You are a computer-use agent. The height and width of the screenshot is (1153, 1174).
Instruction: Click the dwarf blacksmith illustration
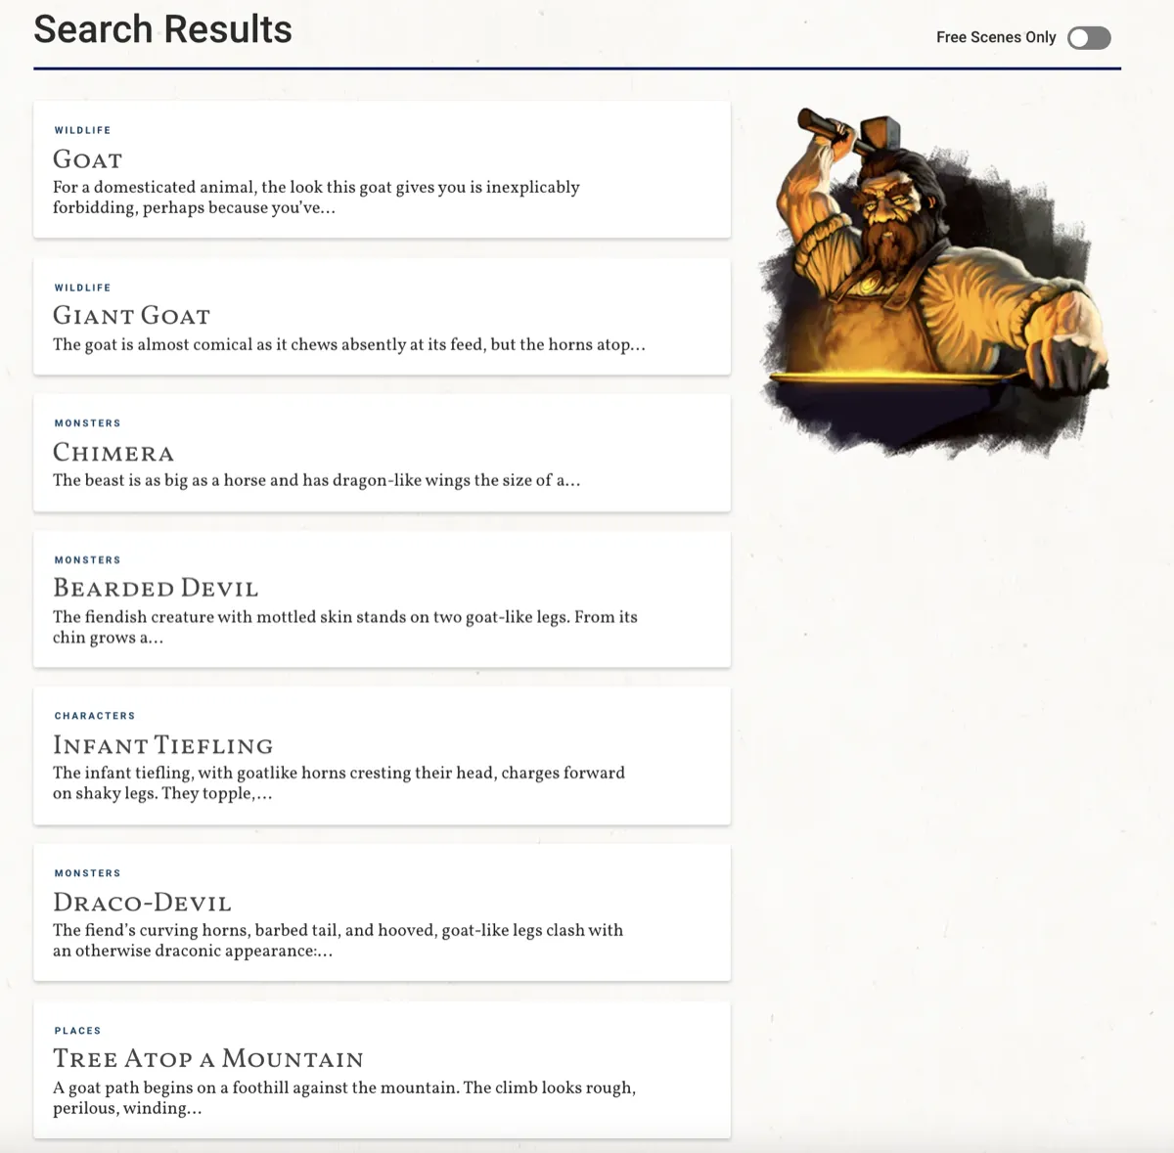[936, 284]
